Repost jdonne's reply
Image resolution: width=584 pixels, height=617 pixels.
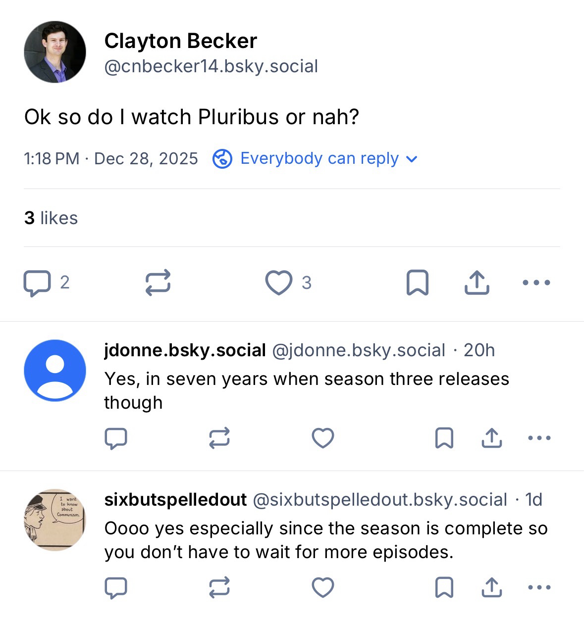click(x=219, y=438)
